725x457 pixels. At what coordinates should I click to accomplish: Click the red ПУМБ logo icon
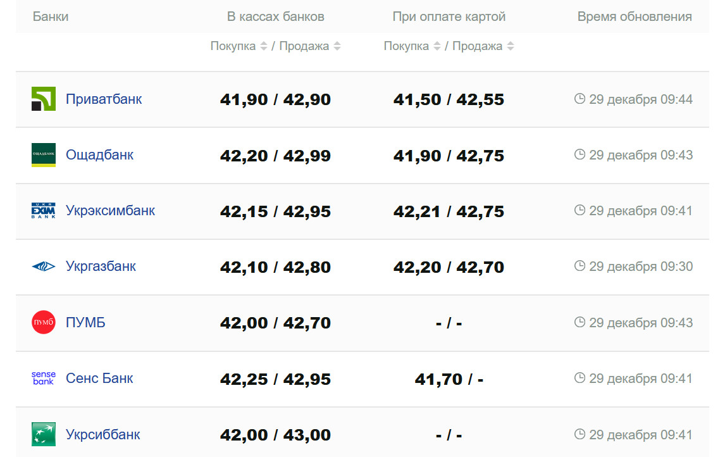tap(44, 322)
